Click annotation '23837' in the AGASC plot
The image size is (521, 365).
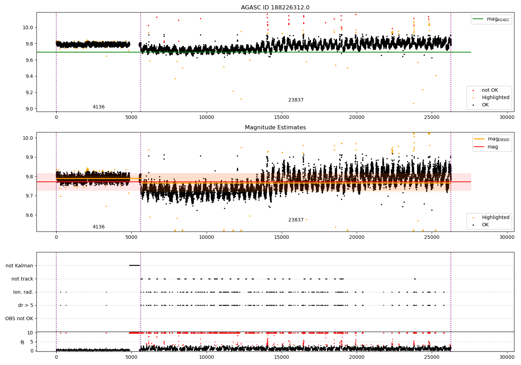296,100
